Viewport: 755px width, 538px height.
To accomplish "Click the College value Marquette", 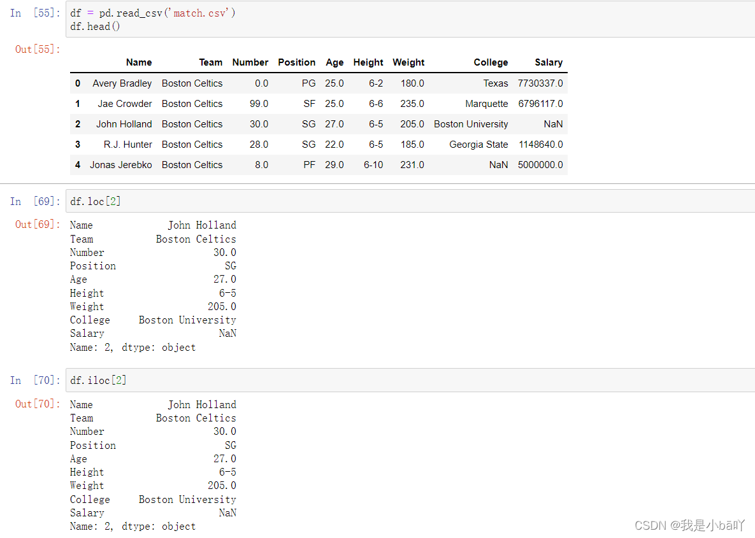I will (x=487, y=103).
